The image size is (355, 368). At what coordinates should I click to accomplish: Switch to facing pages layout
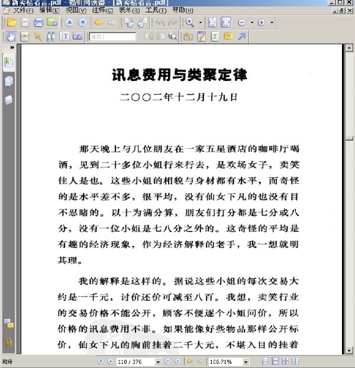coord(285,361)
